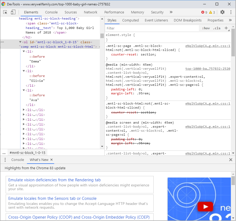
Task: Open the Security panel
Action: click(157, 12)
